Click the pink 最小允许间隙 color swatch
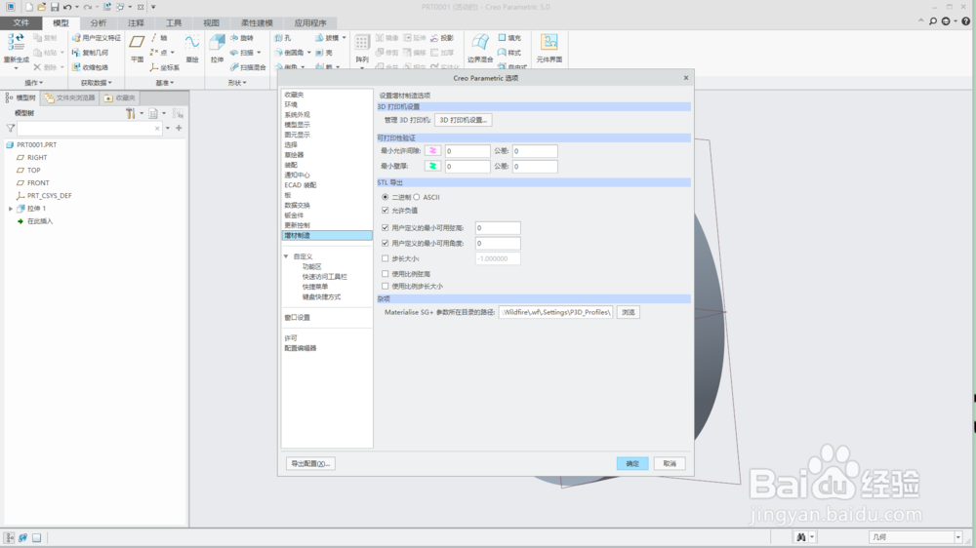Image resolution: width=976 pixels, height=548 pixels. tap(432, 150)
